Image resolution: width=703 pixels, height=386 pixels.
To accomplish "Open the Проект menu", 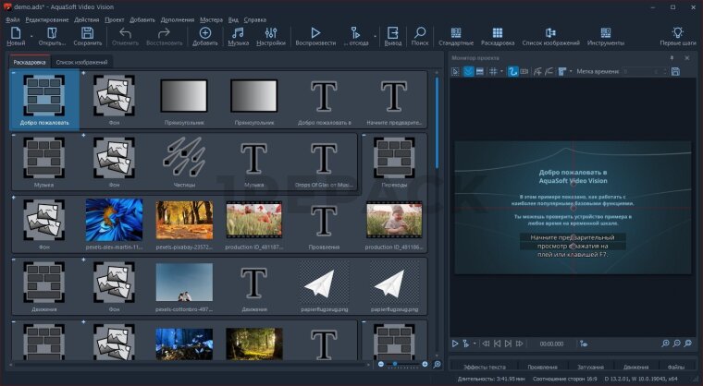I will coord(114,18).
